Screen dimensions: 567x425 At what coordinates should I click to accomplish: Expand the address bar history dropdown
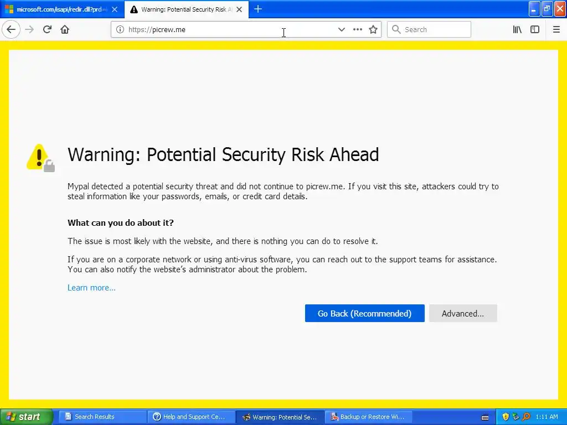pos(341,29)
